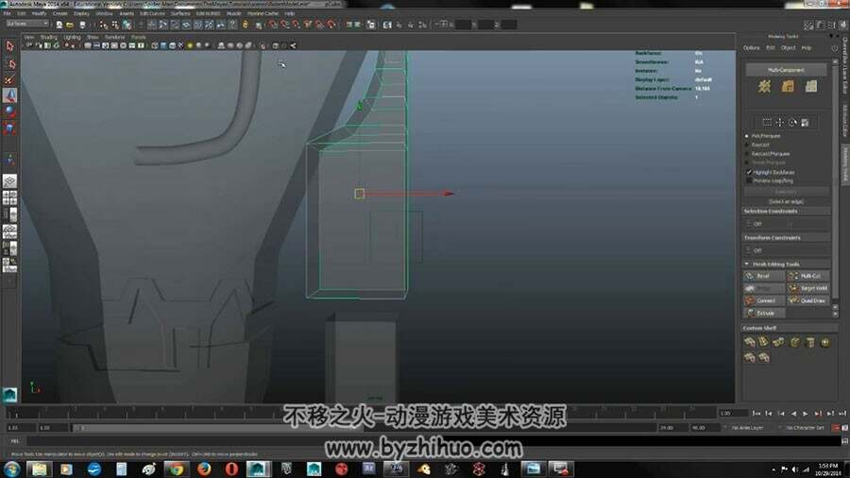Open viewport Lighting menu
Screen dimensions: 850x478
(72, 38)
